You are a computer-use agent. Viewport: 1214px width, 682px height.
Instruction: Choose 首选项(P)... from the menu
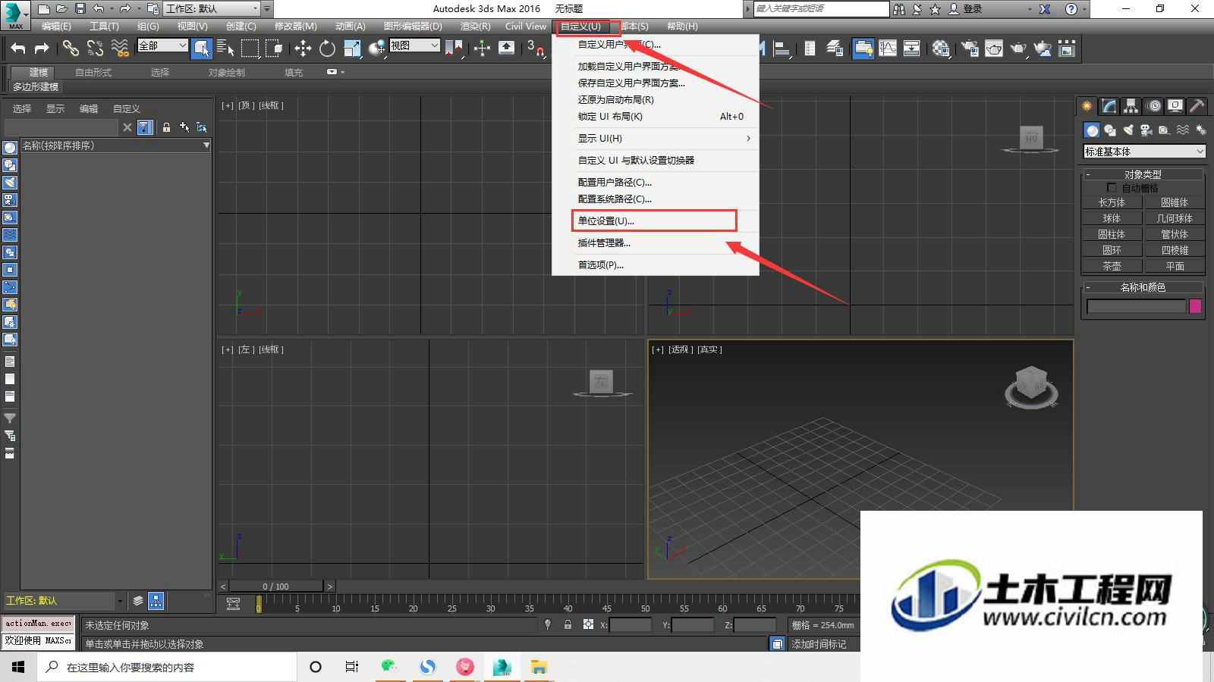[x=656, y=264]
